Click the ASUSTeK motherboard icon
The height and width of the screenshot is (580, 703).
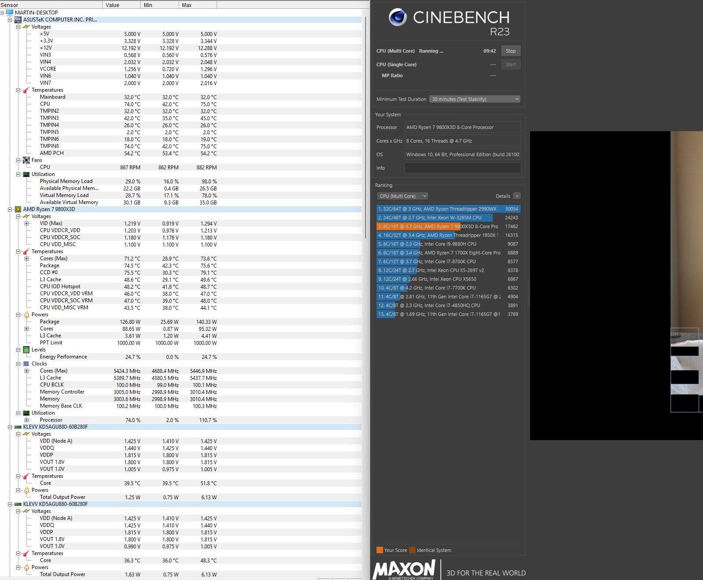(18, 19)
